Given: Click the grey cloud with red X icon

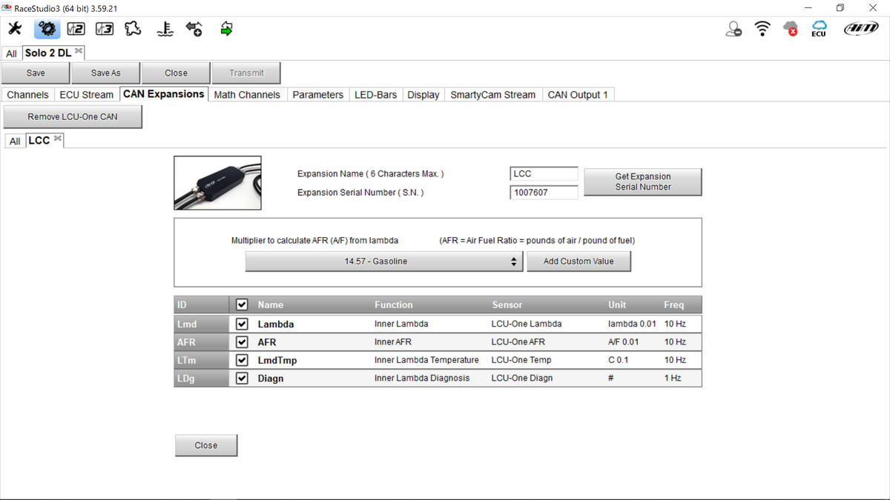Looking at the screenshot, I should 791,29.
